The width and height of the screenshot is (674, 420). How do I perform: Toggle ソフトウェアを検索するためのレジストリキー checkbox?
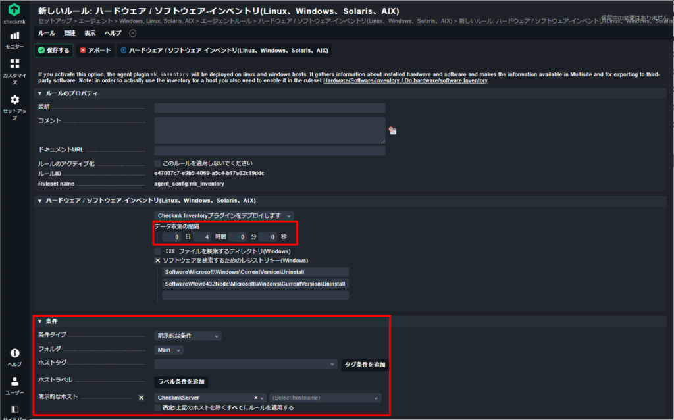tap(157, 261)
